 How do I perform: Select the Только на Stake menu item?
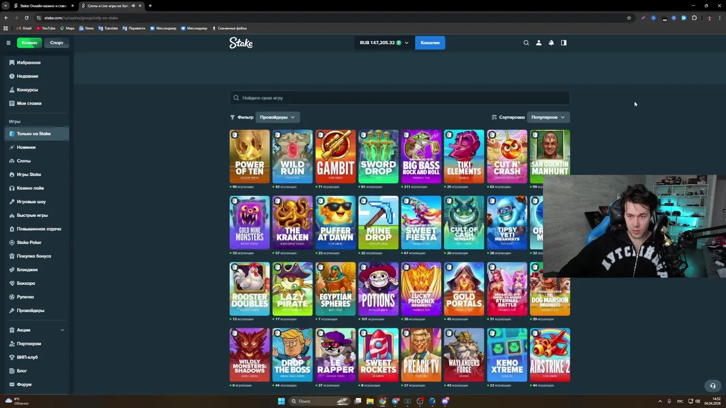(x=37, y=134)
